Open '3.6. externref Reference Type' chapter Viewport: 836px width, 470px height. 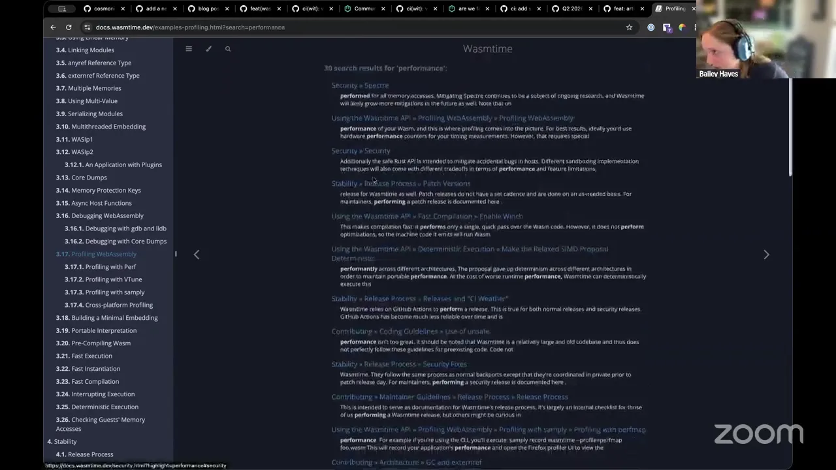97,76
